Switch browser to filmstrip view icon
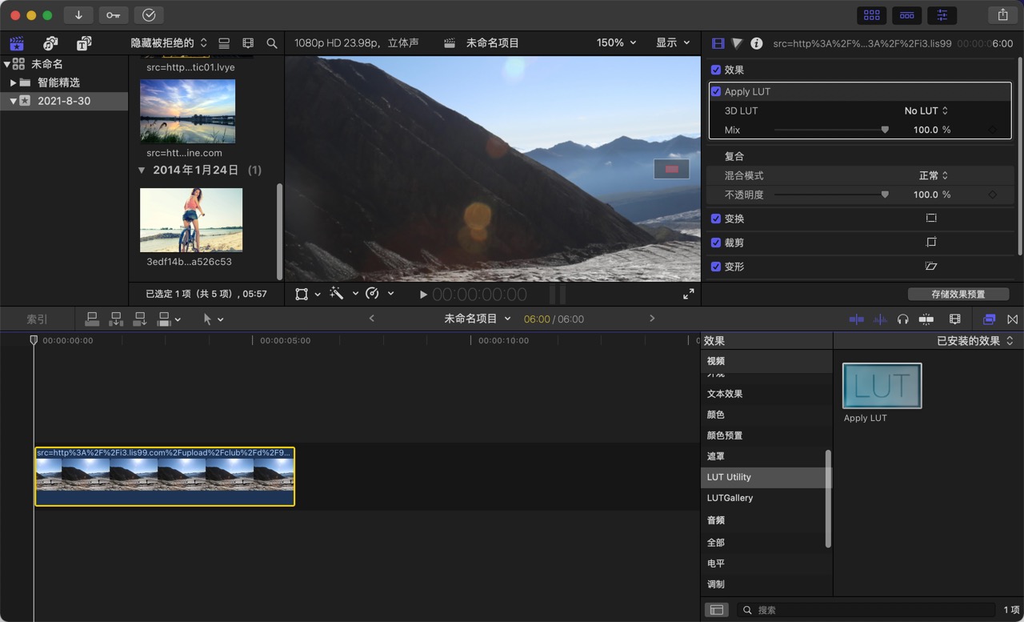 (248, 43)
